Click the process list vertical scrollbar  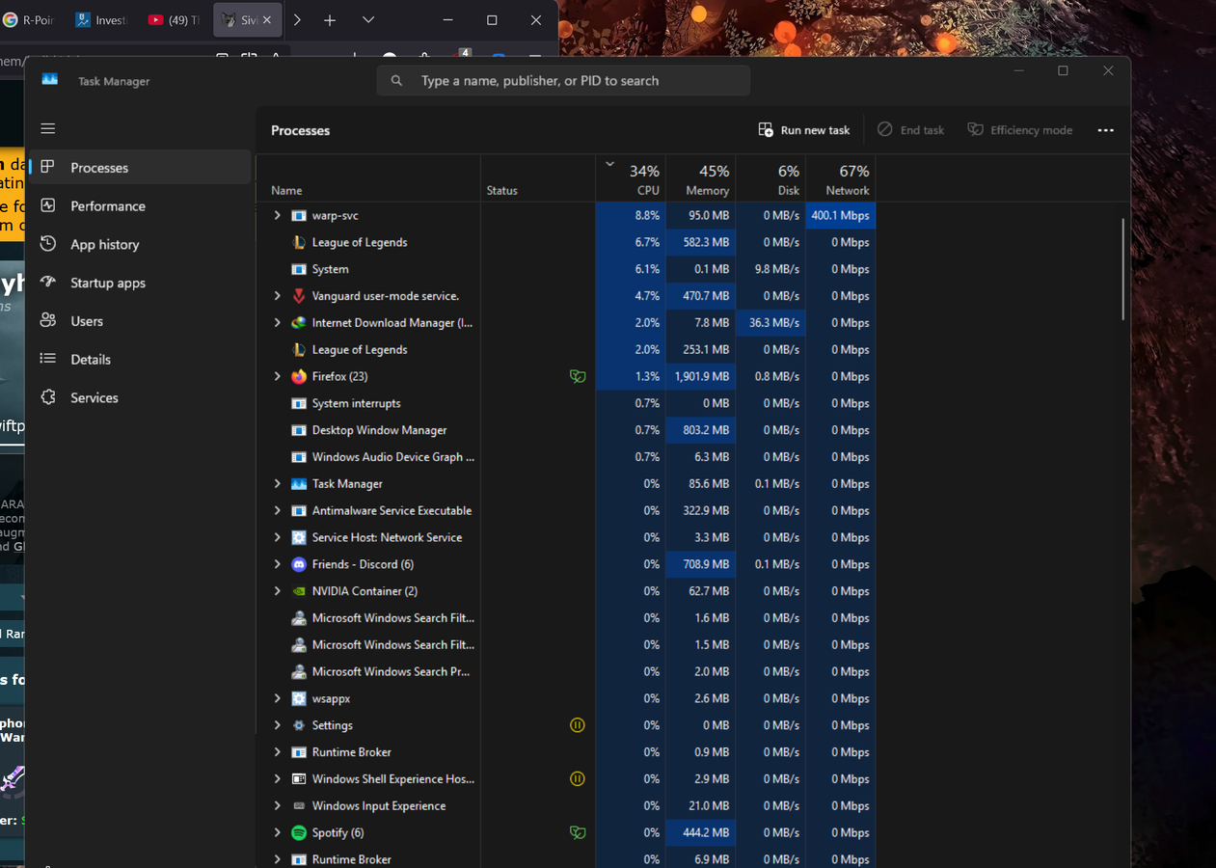[x=1122, y=270]
